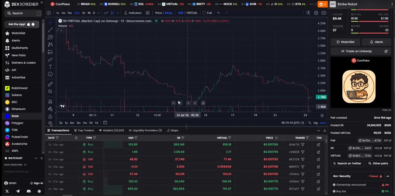This screenshot has height=196, width=395.
Task: Click the add symbol plus icon
Action: (49, 13)
